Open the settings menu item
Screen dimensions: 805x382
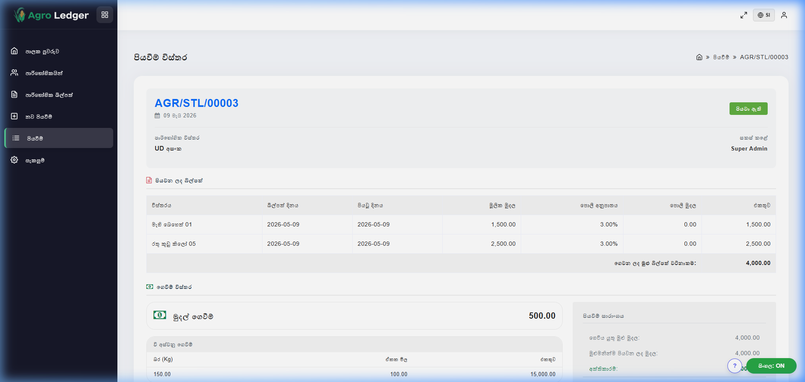59,160
